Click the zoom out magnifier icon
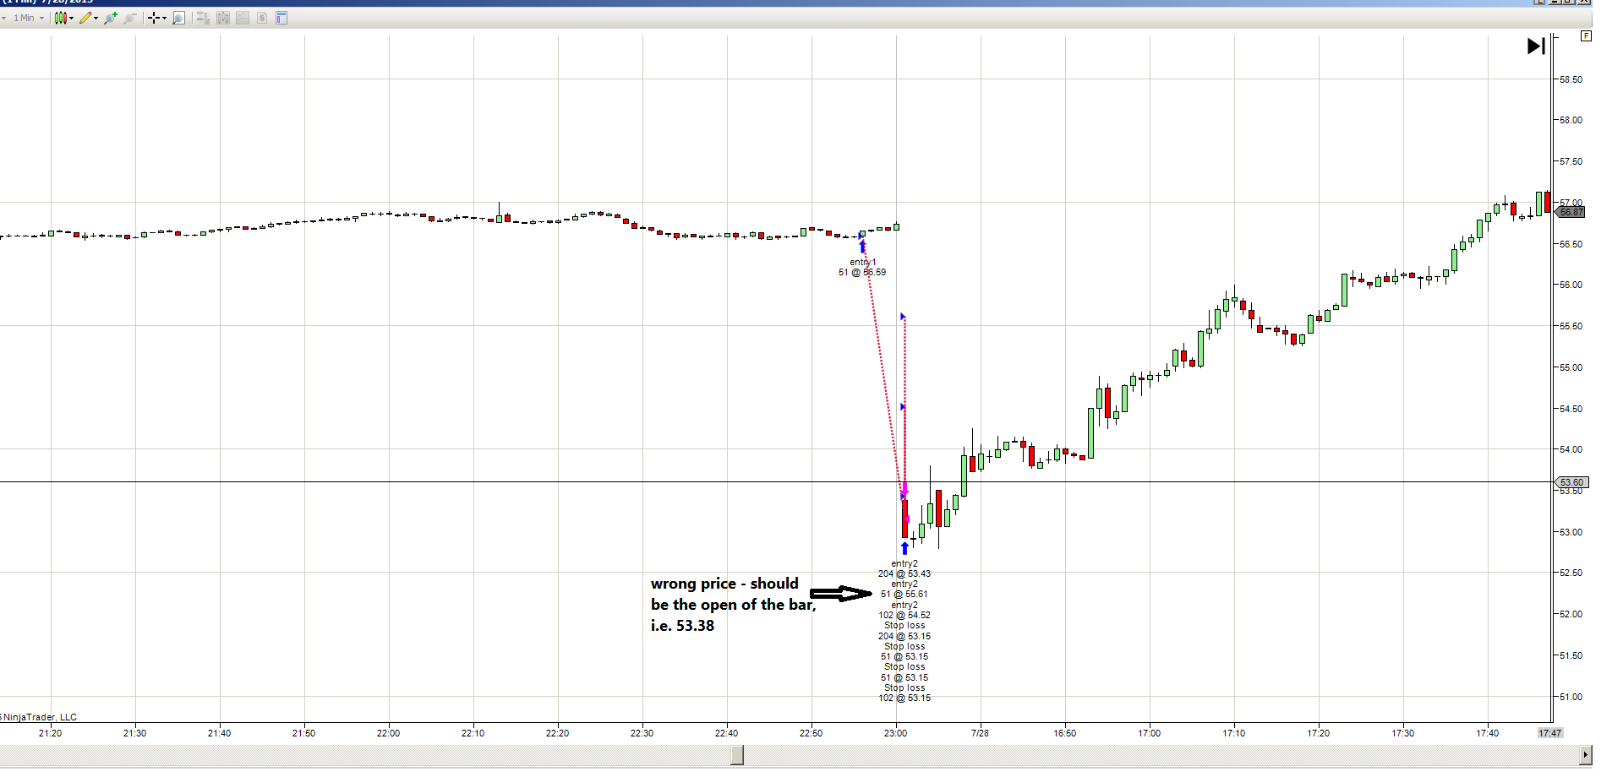The height and width of the screenshot is (777, 1623). click(130, 18)
